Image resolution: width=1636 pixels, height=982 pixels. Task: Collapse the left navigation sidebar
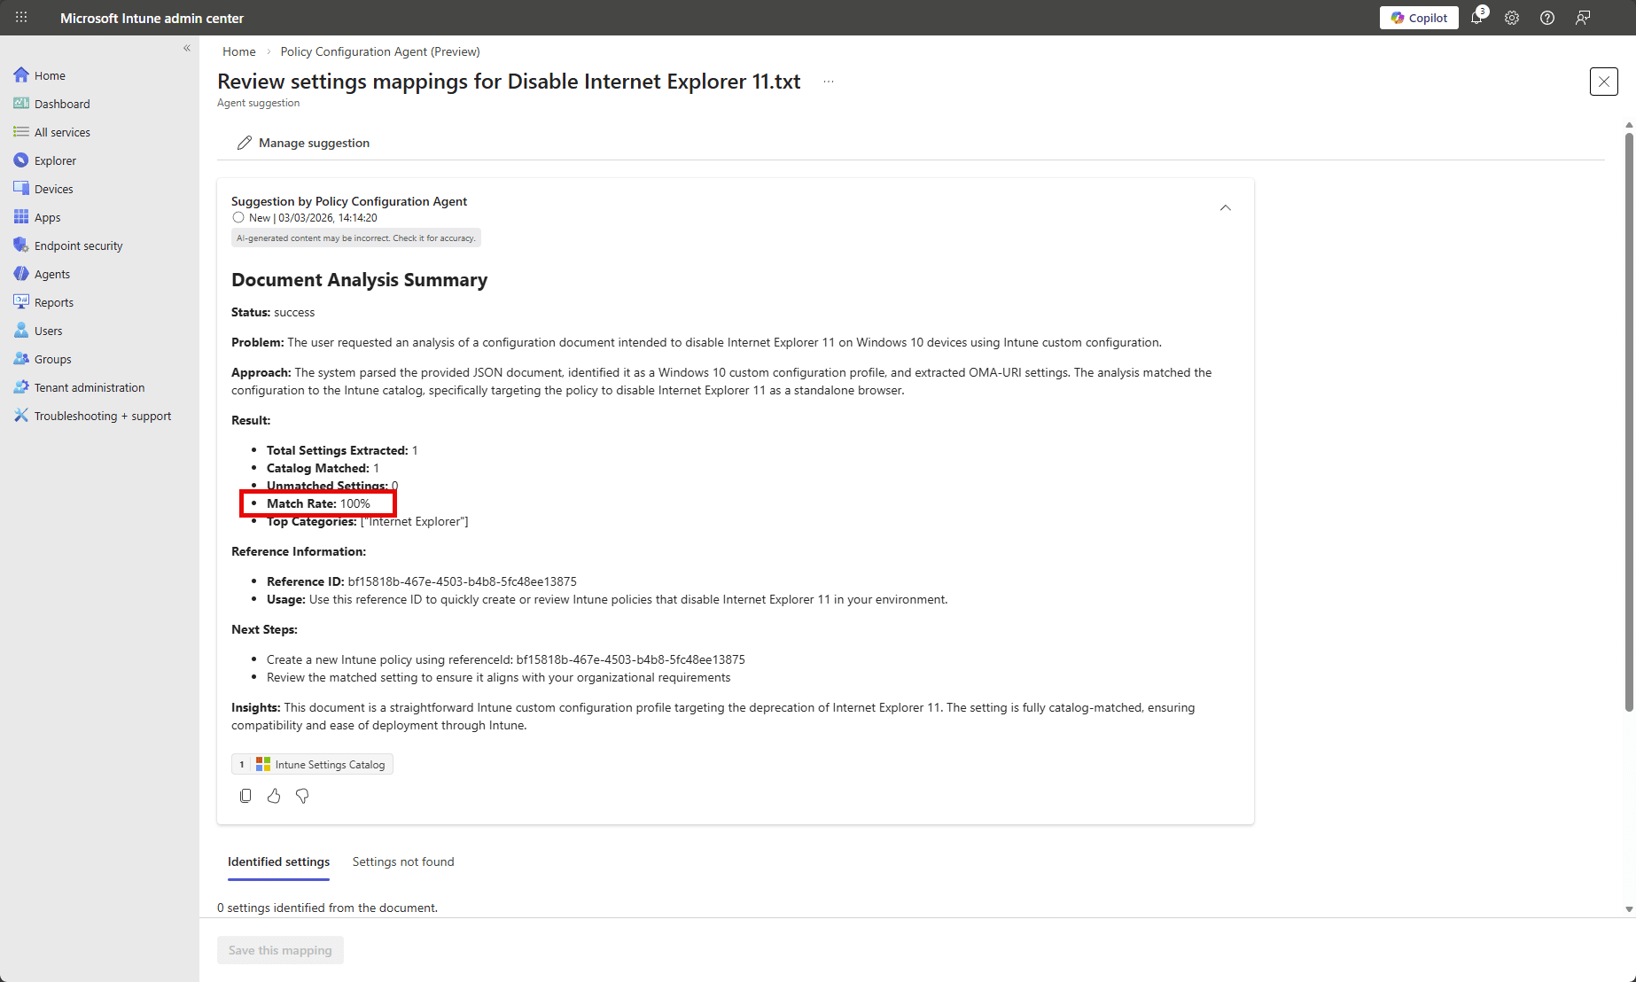[x=187, y=49]
